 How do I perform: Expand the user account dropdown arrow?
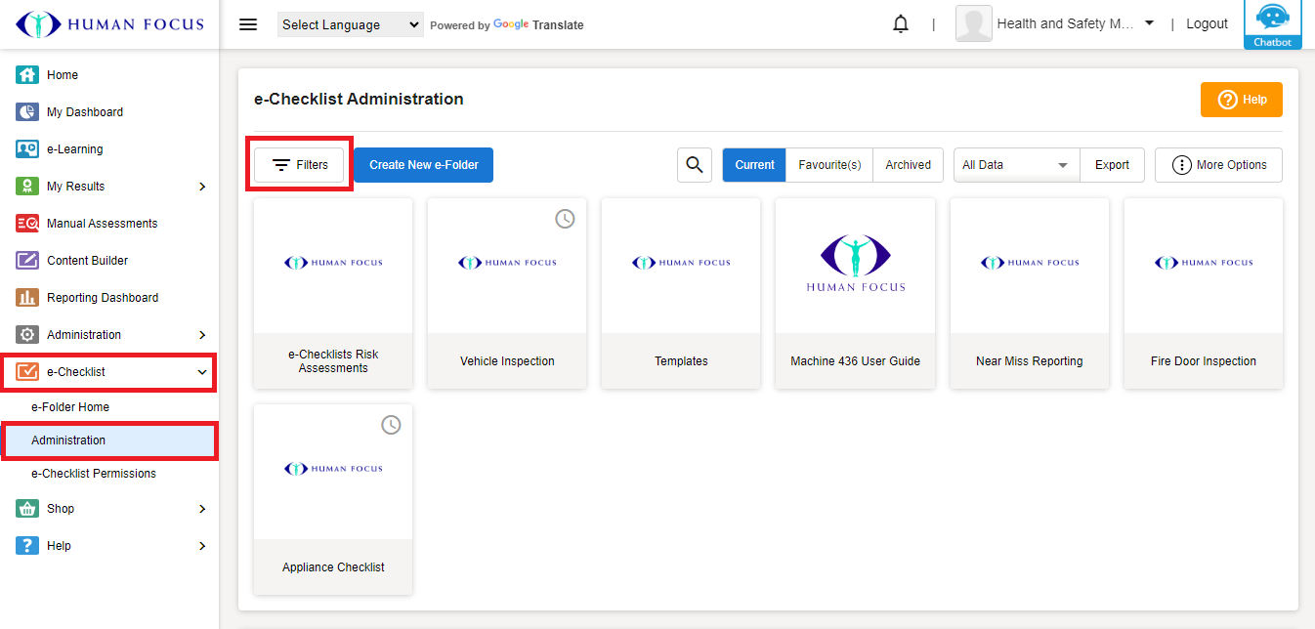[x=1149, y=23]
